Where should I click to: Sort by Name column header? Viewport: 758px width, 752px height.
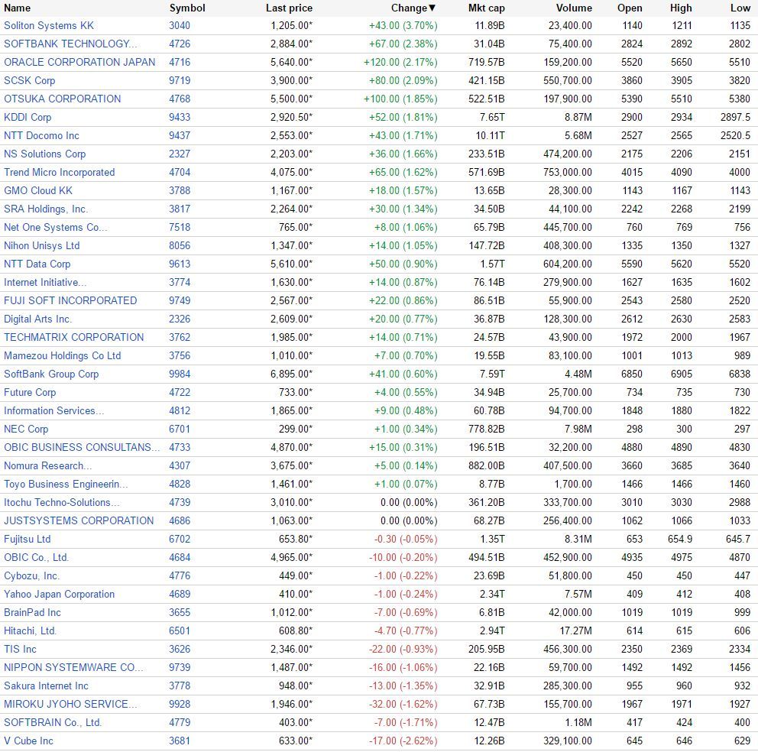[17, 8]
